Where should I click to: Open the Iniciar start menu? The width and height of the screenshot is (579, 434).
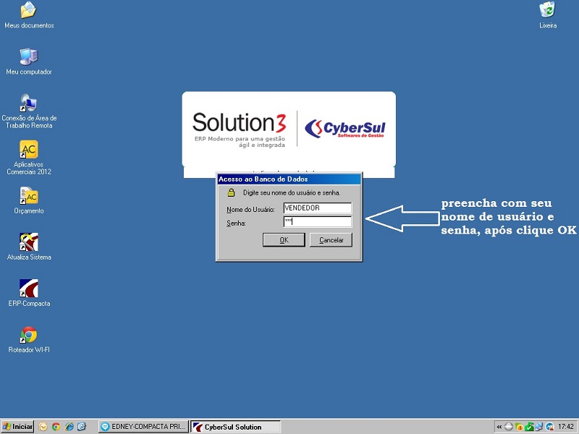point(17,427)
